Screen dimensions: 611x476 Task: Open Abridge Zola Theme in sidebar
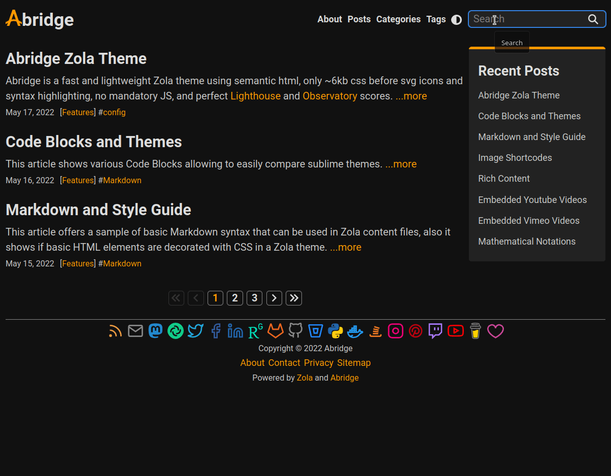click(519, 95)
